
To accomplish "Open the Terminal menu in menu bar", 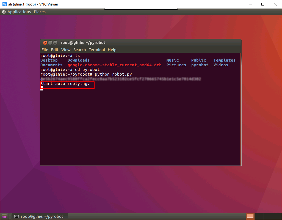I will [x=97, y=50].
